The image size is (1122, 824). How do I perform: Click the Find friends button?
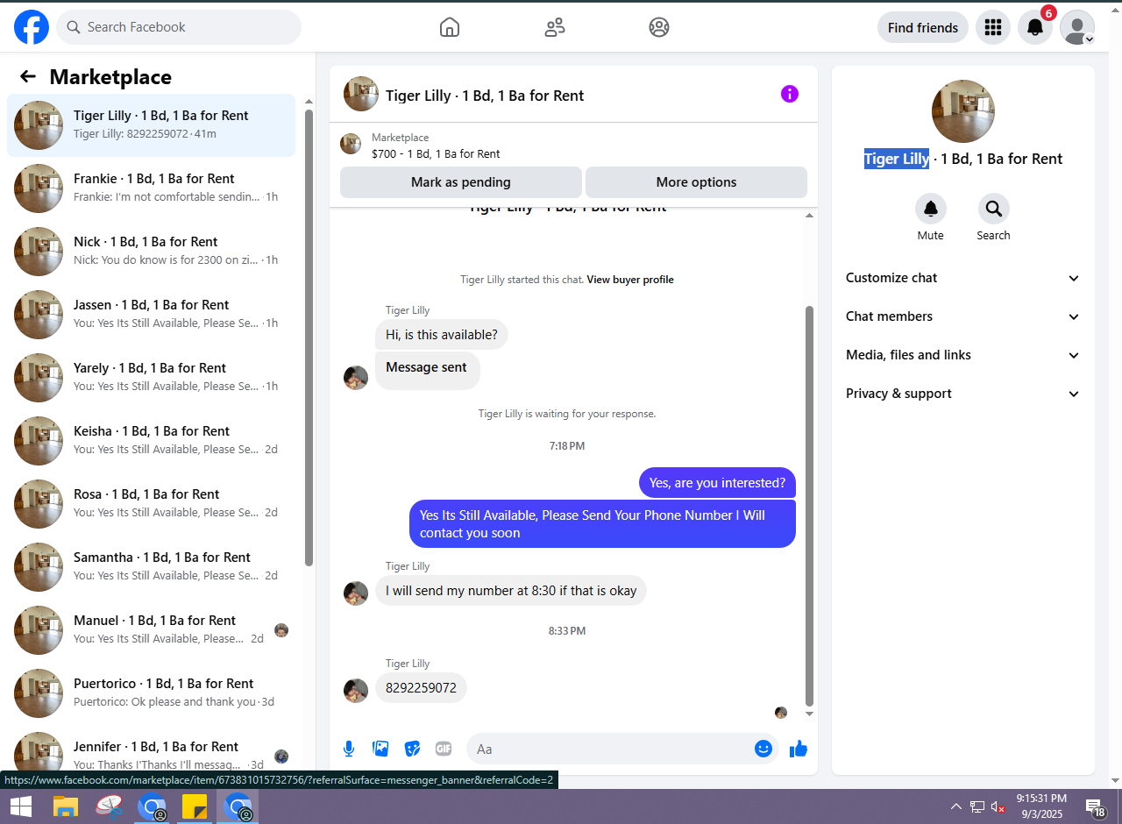pyautogui.click(x=923, y=27)
